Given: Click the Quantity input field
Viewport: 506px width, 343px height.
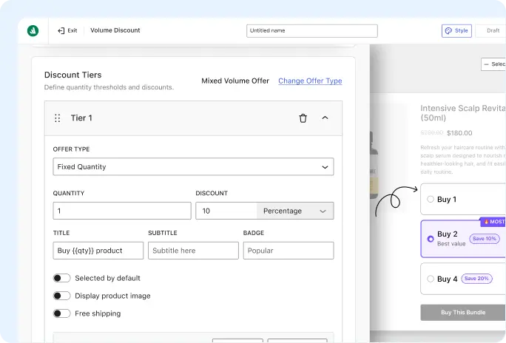Looking at the screenshot, I should pyautogui.click(x=122, y=211).
